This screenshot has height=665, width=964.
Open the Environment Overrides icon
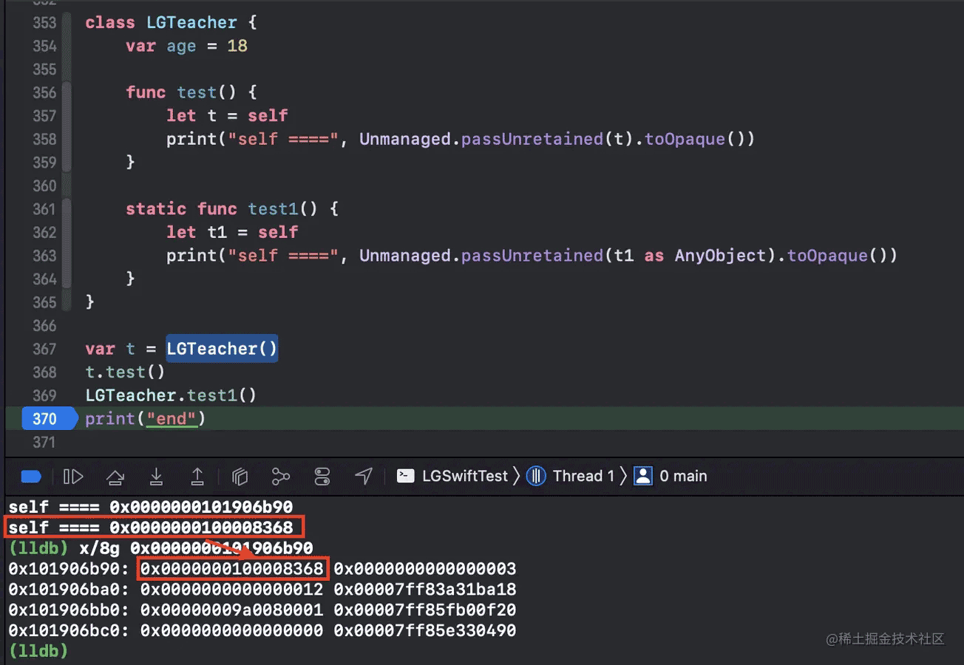[322, 477]
